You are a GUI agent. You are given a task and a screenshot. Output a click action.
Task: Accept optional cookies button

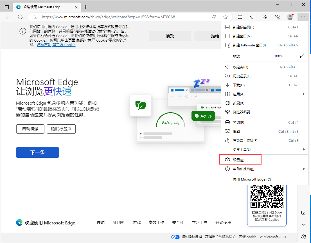click(x=170, y=36)
